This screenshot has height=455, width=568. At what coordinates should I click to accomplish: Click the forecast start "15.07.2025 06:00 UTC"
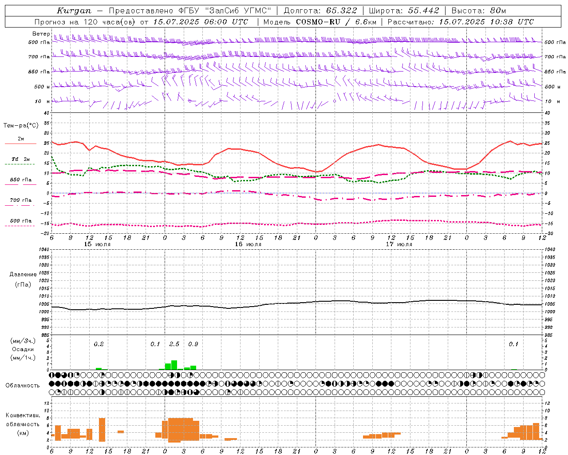201,22
